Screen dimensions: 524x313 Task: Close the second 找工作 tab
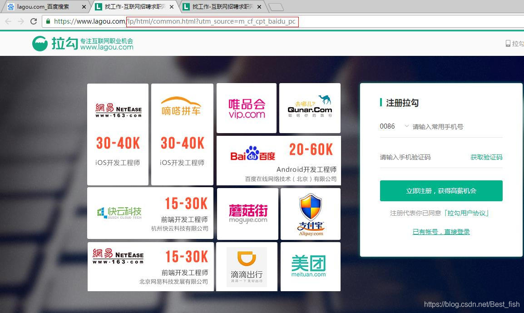[x=172, y=7]
